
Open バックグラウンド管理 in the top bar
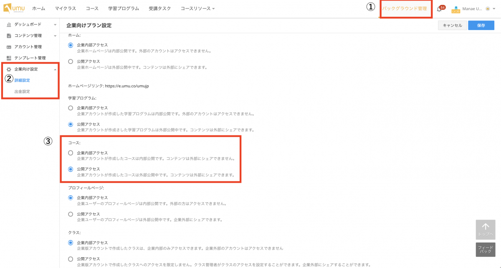[x=405, y=9]
